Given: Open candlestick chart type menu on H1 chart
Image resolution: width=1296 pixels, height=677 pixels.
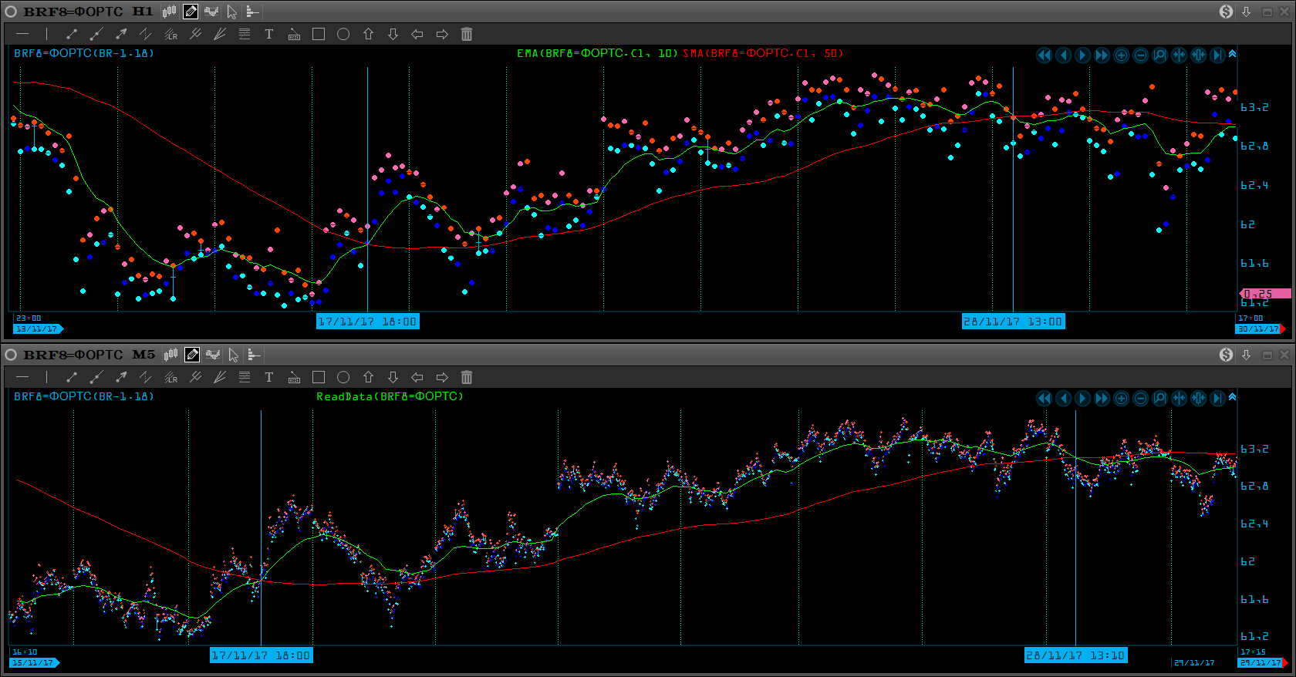Looking at the screenshot, I should [170, 12].
